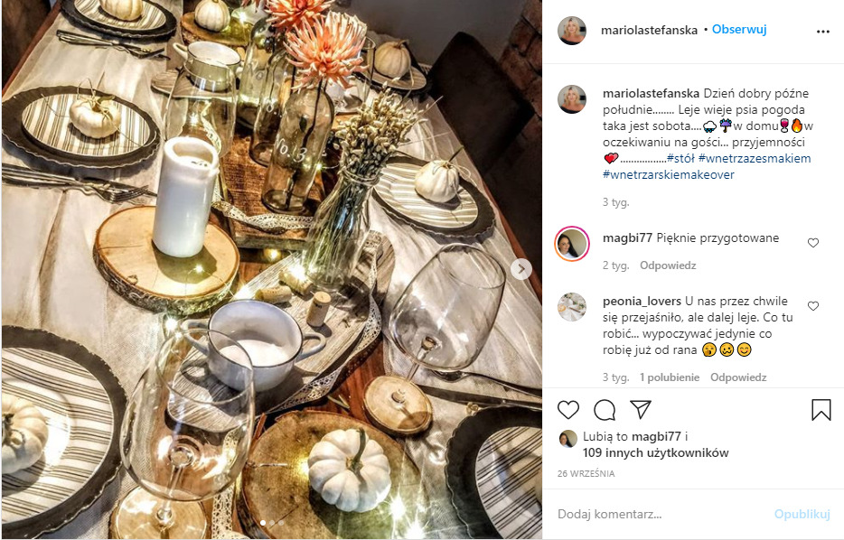
Task: Like the comment by magbi77
Action: pos(812,243)
